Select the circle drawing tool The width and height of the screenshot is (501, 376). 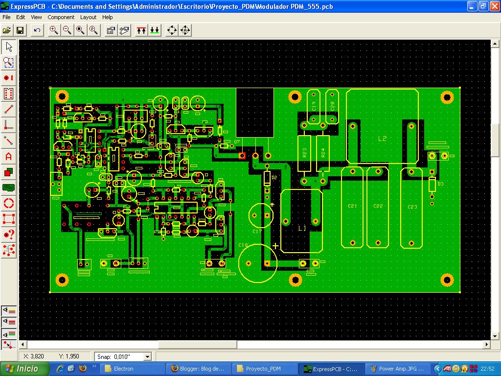click(8, 203)
